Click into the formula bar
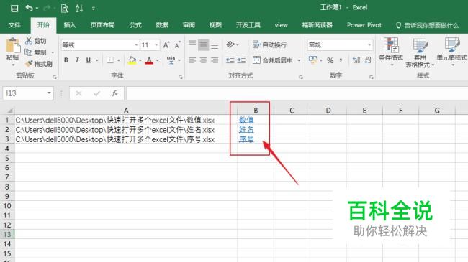Image resolution: width=468 pixels, height=262 pixels. (297, 93)
